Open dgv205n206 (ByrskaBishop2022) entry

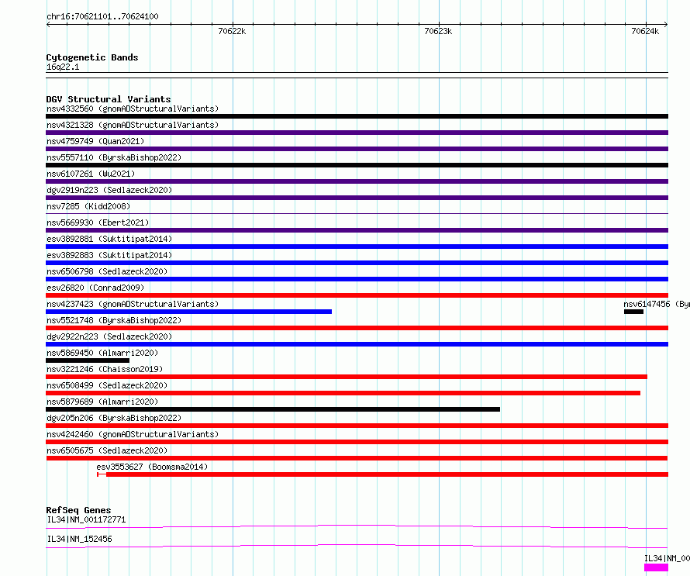(x=114, y=418)
